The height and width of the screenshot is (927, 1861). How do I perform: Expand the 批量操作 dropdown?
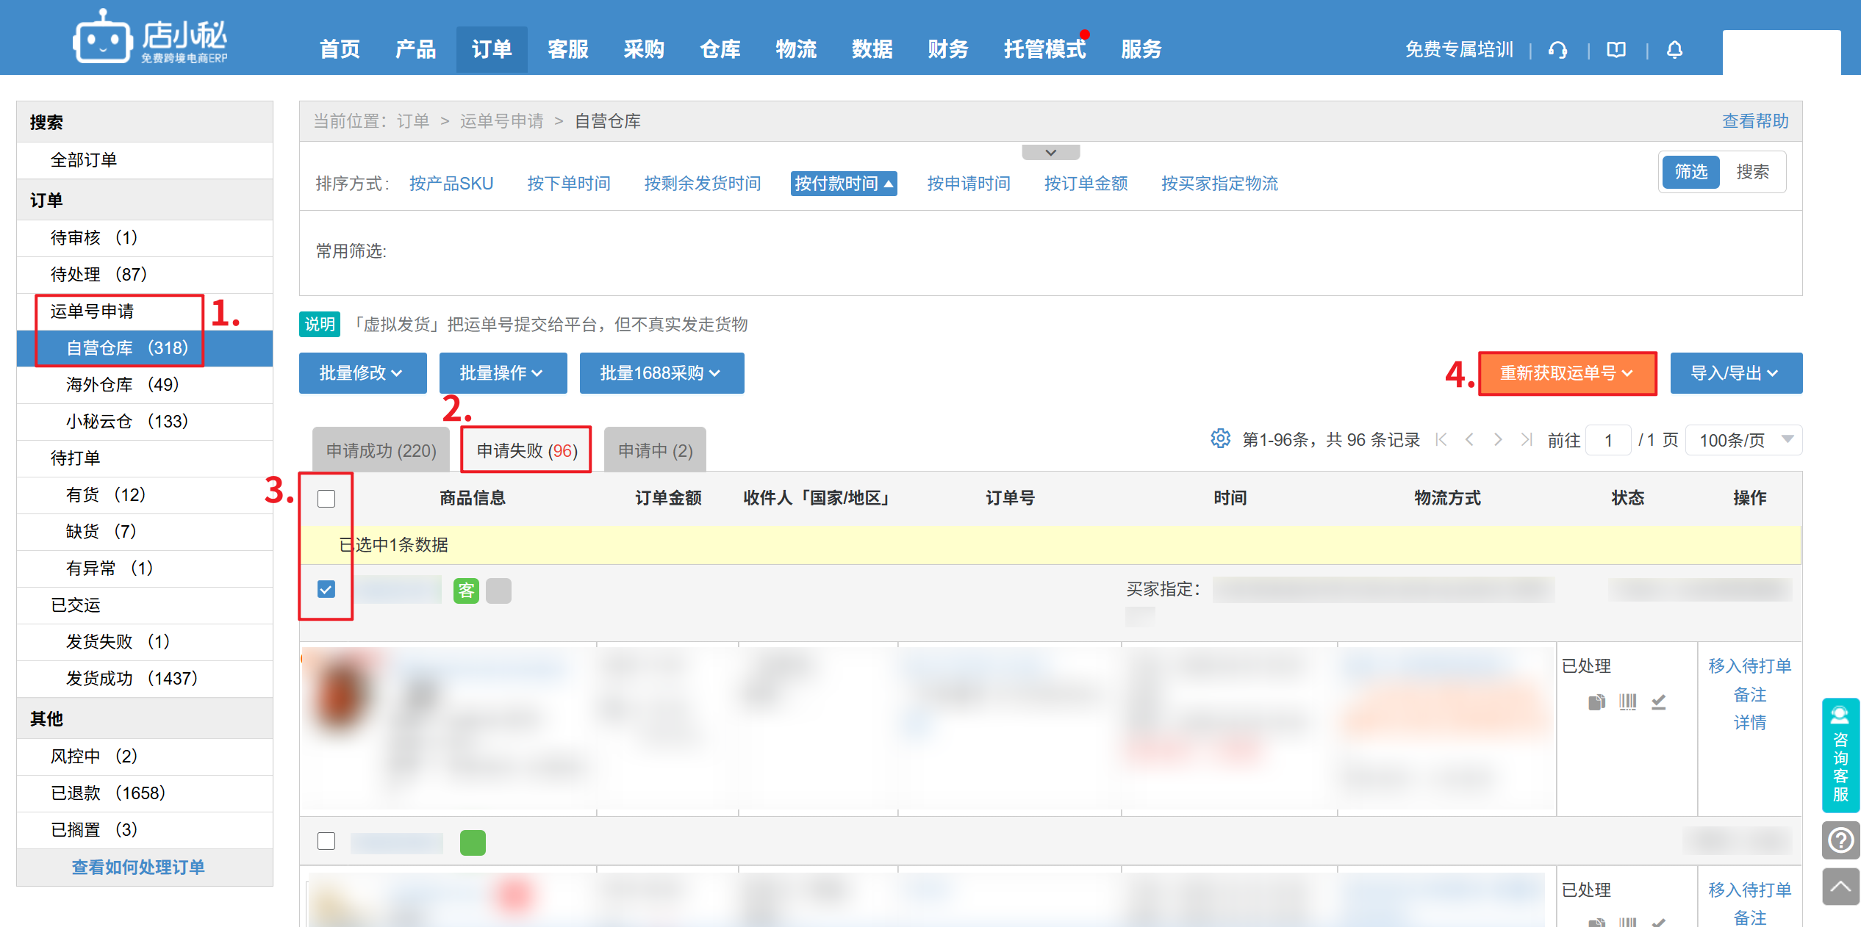click(x=502, y=373)
